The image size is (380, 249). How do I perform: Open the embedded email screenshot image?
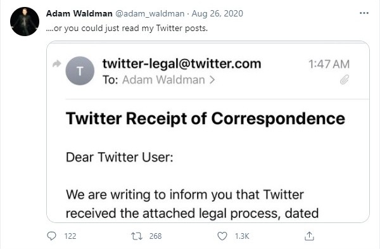pos(208,132)
